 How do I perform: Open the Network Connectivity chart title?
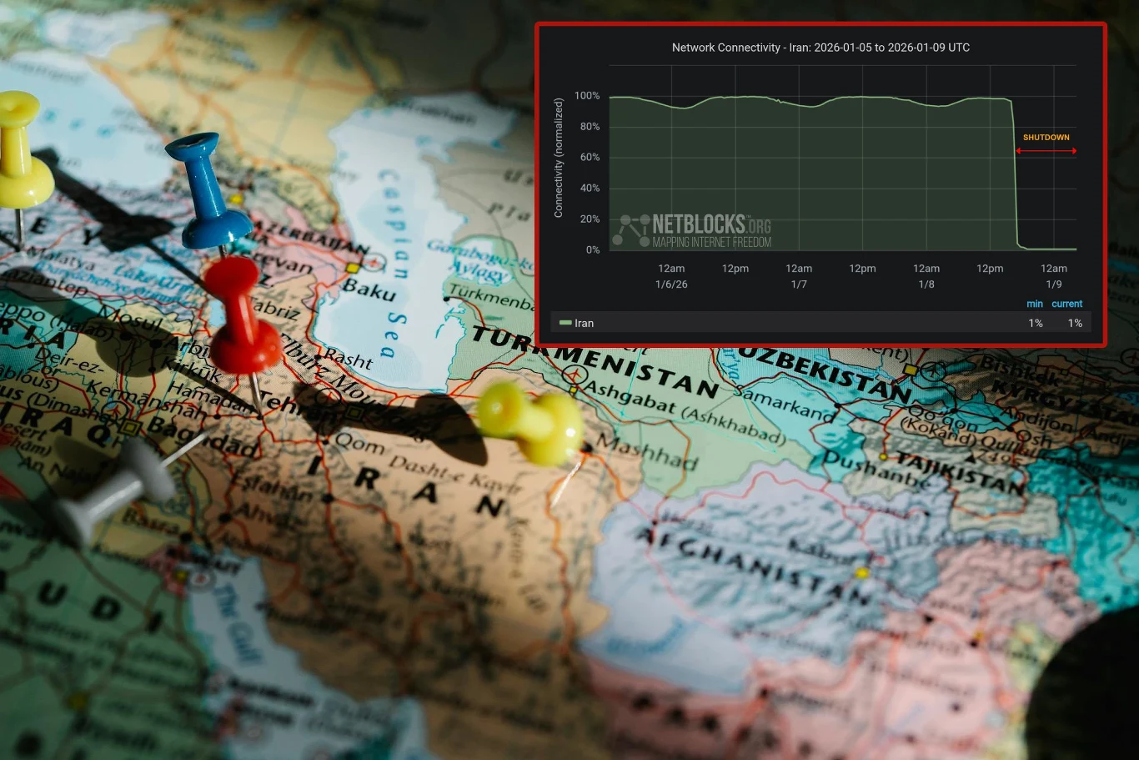click(820, 48)
